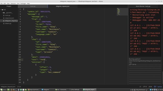Open responce.json from the project tree
The width and height of the screenshot is (163, 91).
pyautogui.click(x=9, y=18)
